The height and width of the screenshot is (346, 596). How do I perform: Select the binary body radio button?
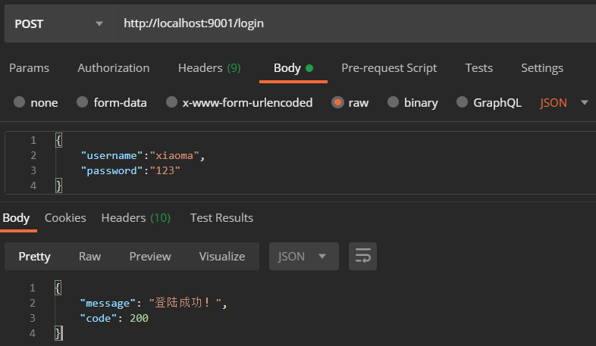tap(393, 102)
